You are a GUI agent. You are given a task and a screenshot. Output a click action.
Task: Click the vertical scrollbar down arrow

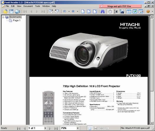(x=152, y=123)
